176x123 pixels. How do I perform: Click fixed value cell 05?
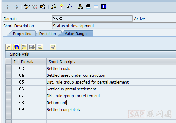pyautogui.click(x=33, y=82)
